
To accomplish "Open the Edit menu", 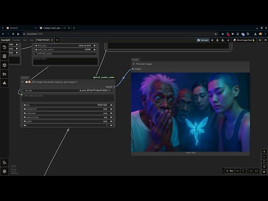I will click(25, 40).
